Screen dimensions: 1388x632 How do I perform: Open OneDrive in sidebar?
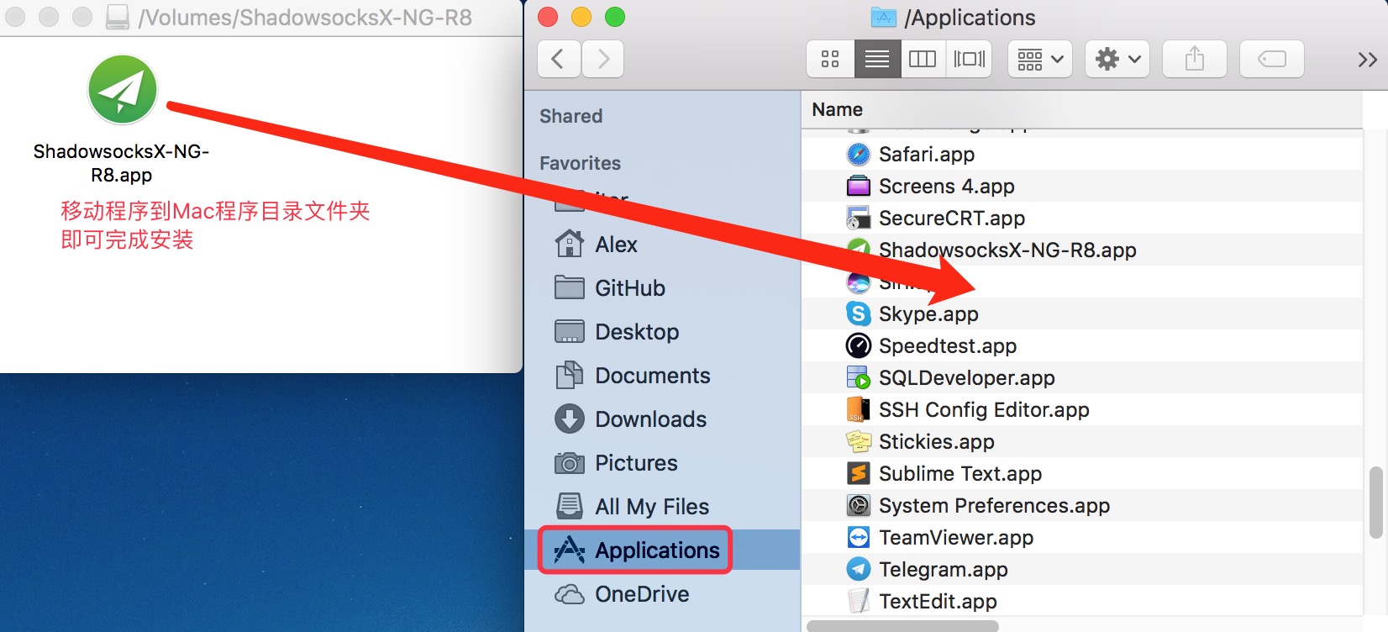pyautogui.click(x=622, y=594)
